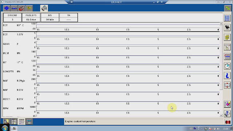Select the pointing hand graph icon
Image resolution: width=233 pixels, height=131 pixels.
(x=227, y=47)
